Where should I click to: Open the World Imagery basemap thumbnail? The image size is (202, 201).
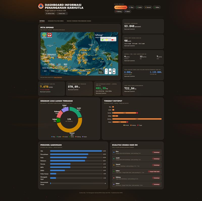[x=101, y=71]
